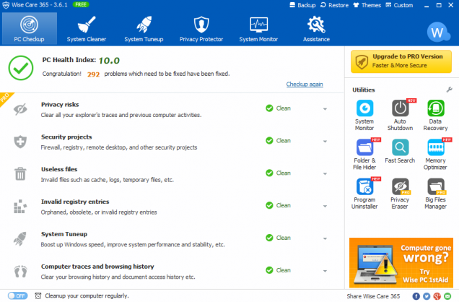Click the 292 problems count
459x302 pixels.
coord(93,74)
